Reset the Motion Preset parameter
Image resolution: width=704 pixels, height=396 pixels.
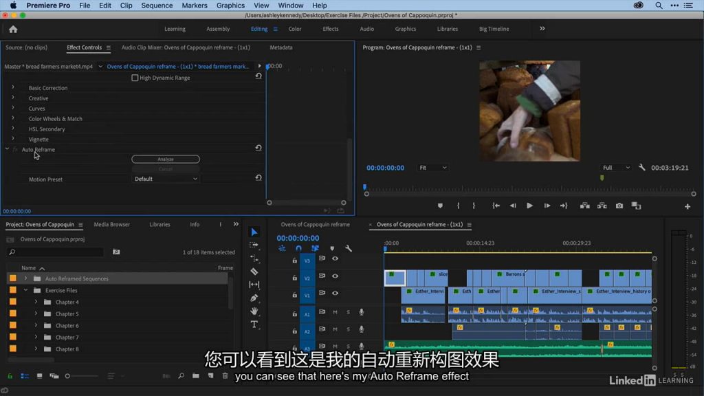[258, 178]
